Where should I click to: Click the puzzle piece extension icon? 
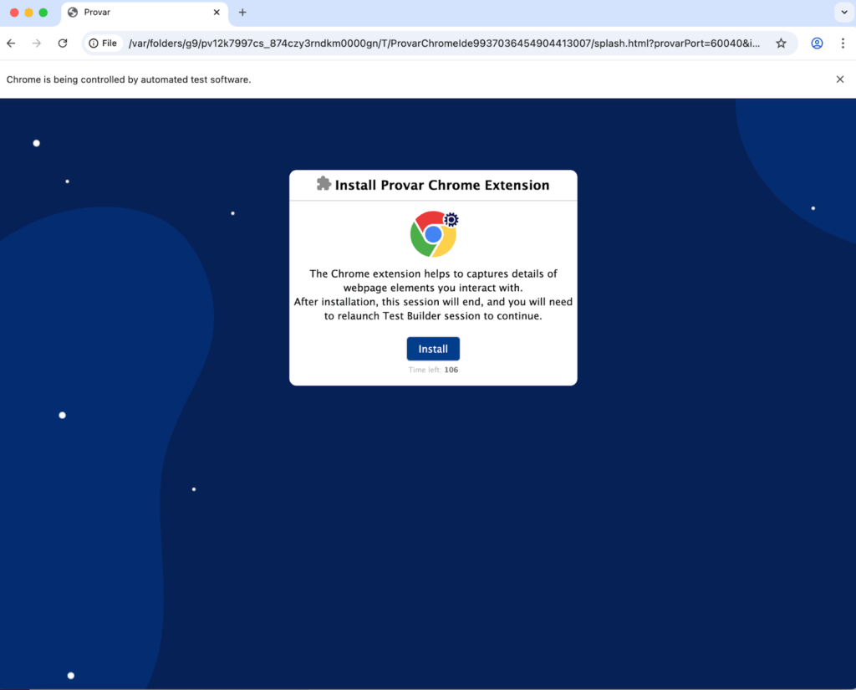coord(324,183)
